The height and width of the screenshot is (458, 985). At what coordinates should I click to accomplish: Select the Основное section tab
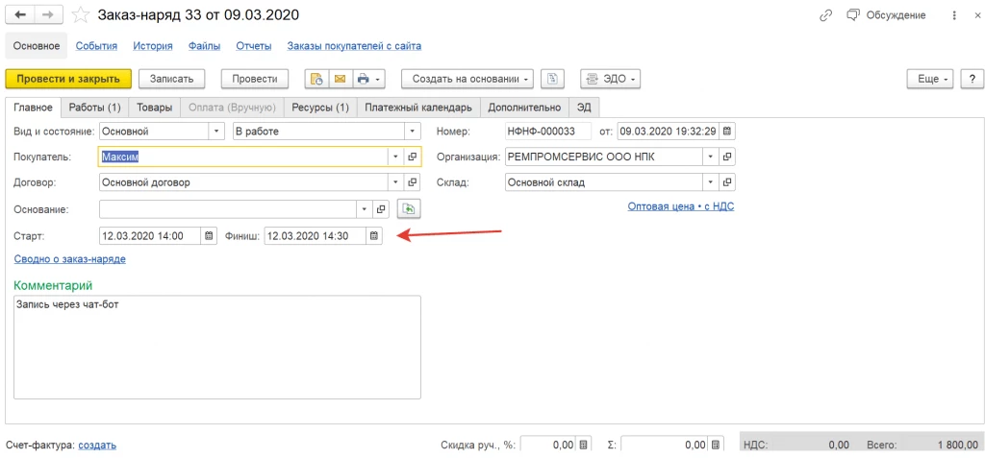pos(37,46)
